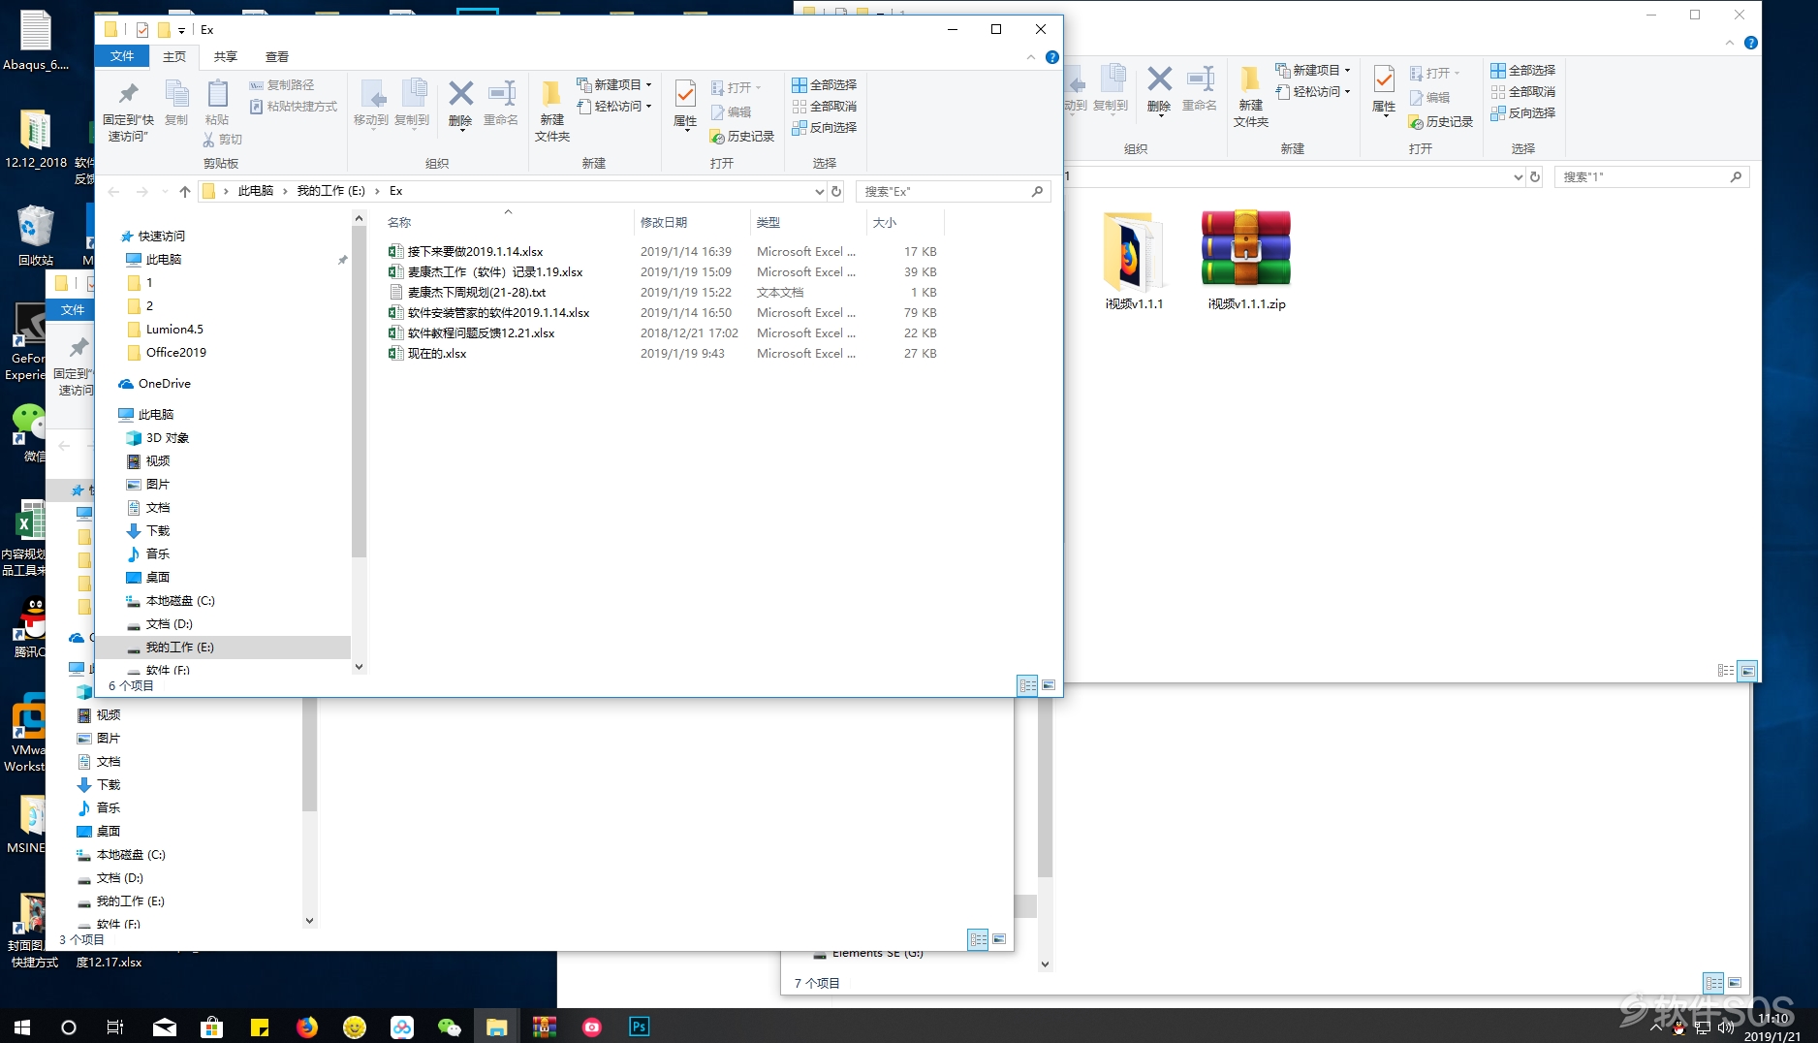
Task: Select 3D 对象 in Ex navigation pane
Action: pos(167,438)
